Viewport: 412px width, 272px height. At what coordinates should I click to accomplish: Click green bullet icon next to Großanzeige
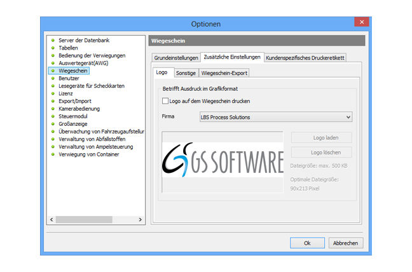click(x=53, y=124)
